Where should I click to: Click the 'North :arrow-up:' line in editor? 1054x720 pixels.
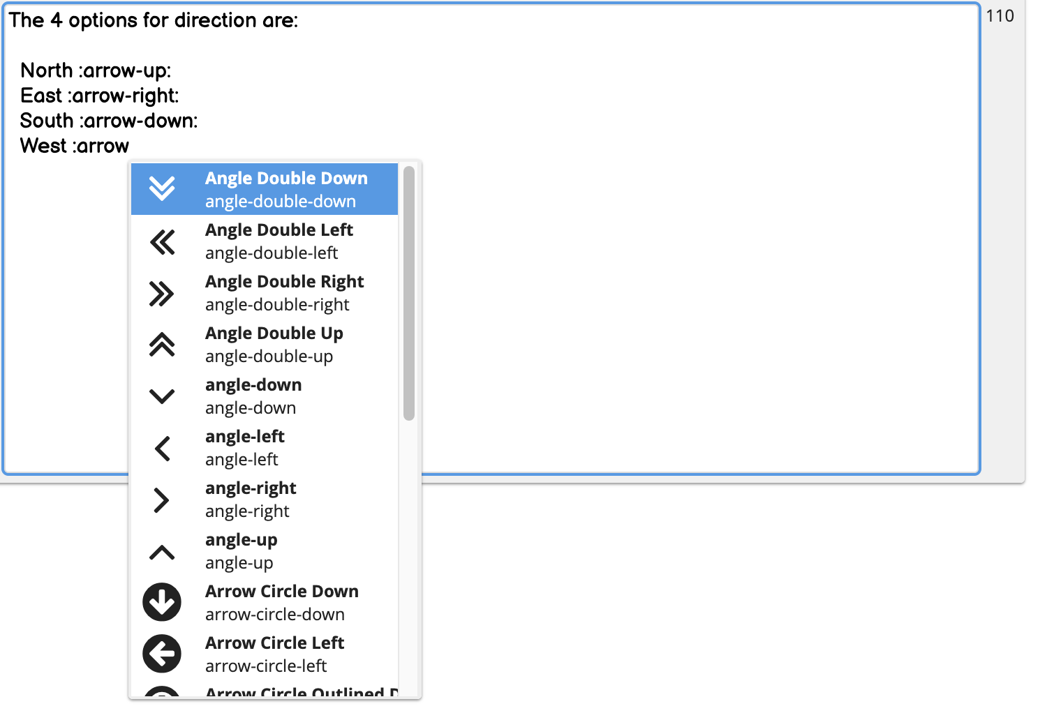(96, 70)
